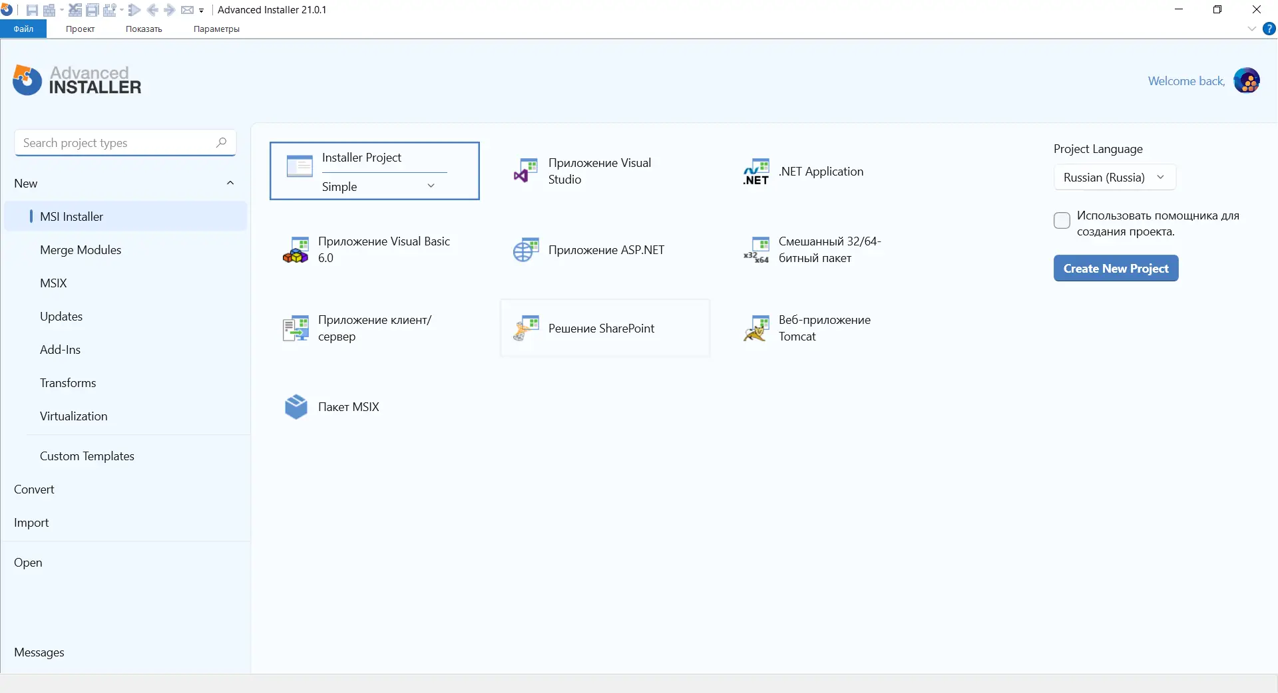Viewport: 1278px width, 693px height.
Task: Click the Create New Project button
Action: (x=1116, y=268)
